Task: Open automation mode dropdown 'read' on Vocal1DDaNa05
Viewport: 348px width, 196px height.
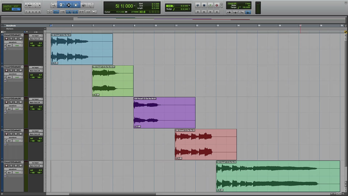Action: pos(17,172)
